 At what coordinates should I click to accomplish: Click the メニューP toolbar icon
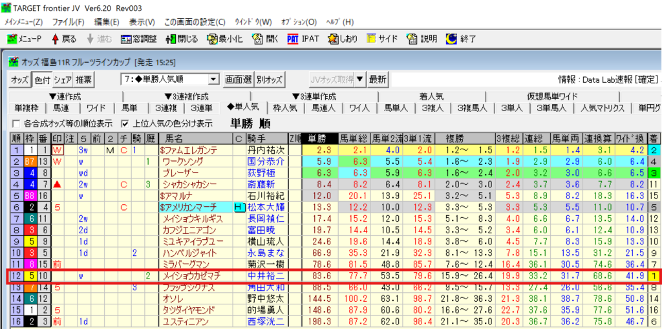pos(12,39)
